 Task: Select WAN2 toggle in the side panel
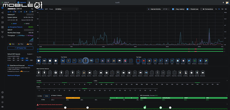pos(27,24)
